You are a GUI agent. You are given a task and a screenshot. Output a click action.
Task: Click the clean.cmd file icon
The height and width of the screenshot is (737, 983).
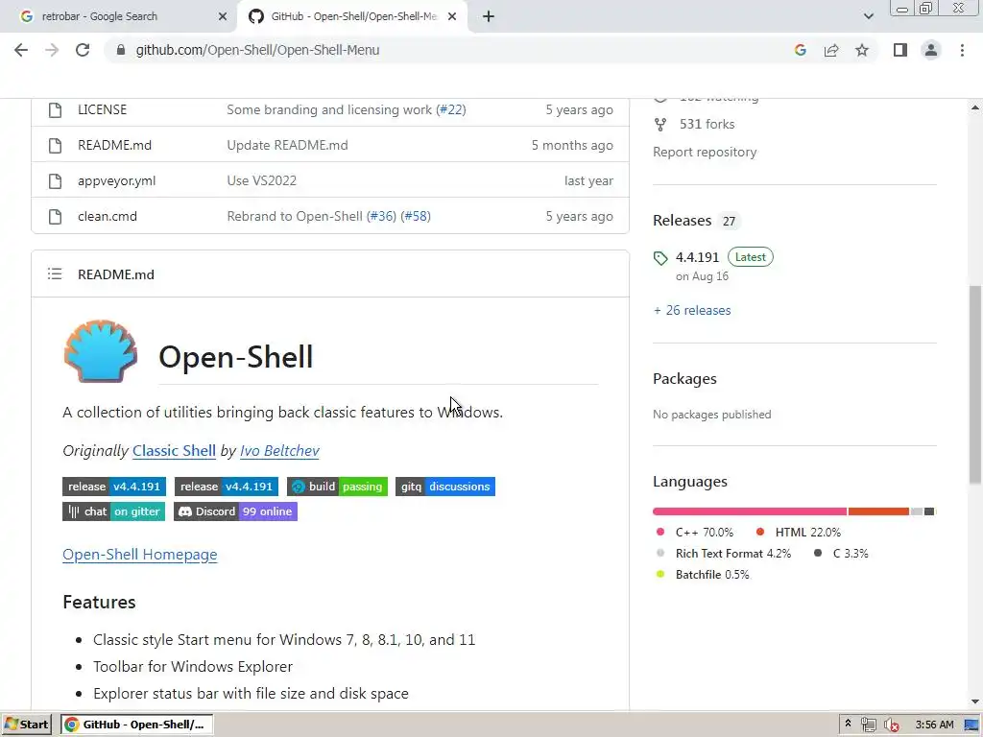tap(55, 217)
